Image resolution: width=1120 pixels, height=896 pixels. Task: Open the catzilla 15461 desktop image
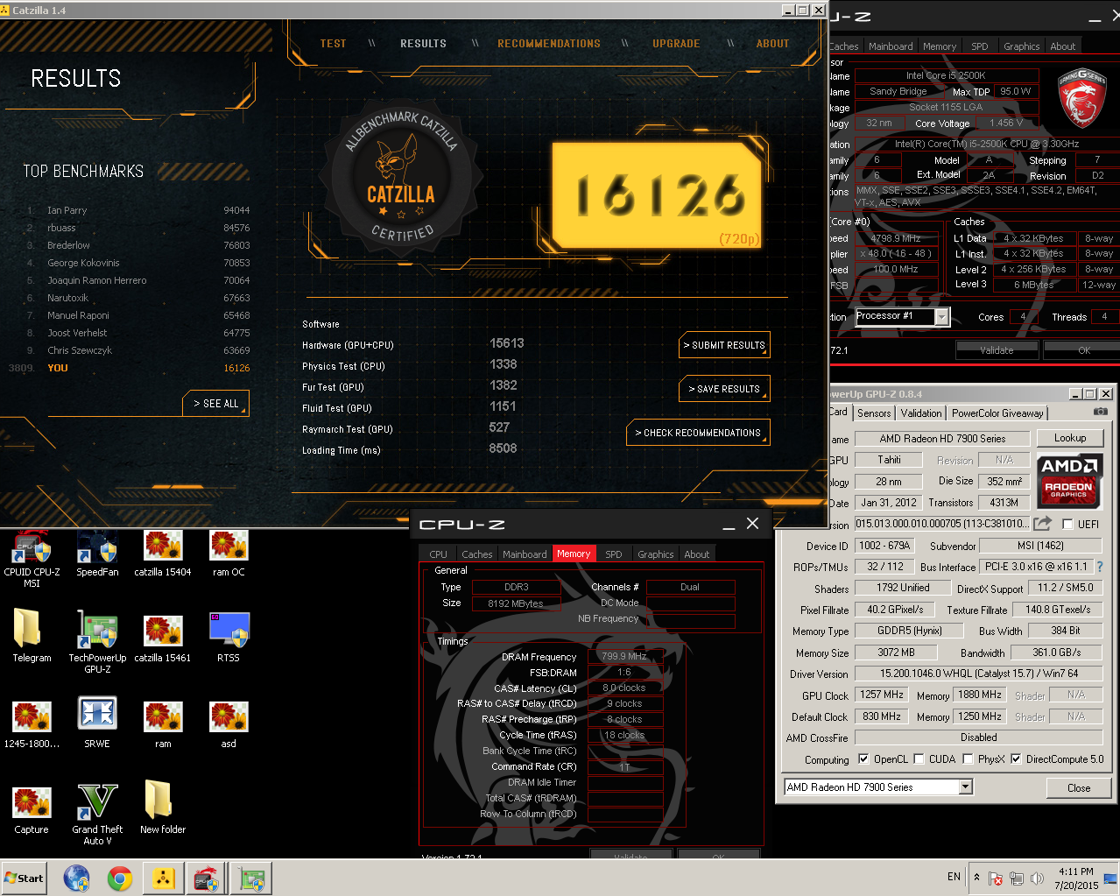[x=163, y=637]
